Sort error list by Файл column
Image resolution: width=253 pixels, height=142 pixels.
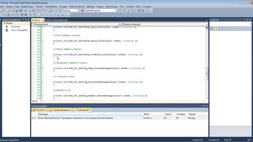pyautogui.click(x=153, y=114)
